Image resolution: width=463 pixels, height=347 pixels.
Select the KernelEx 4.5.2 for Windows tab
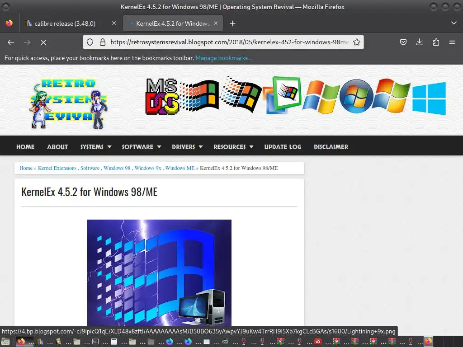point(173,23)
